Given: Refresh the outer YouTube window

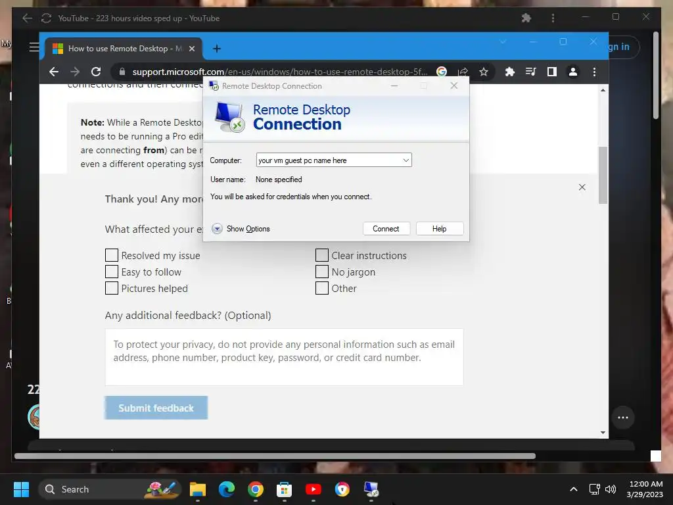Looking at the screenshot, I should tap(46, 18).
